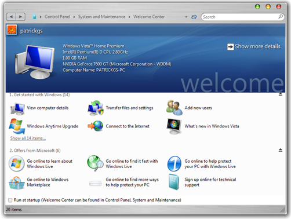Image resolution: width=291 pixels, height=219 pixels.
Task: Open Windows Anytime Upgrade label
Action: (x=53, y=126)
